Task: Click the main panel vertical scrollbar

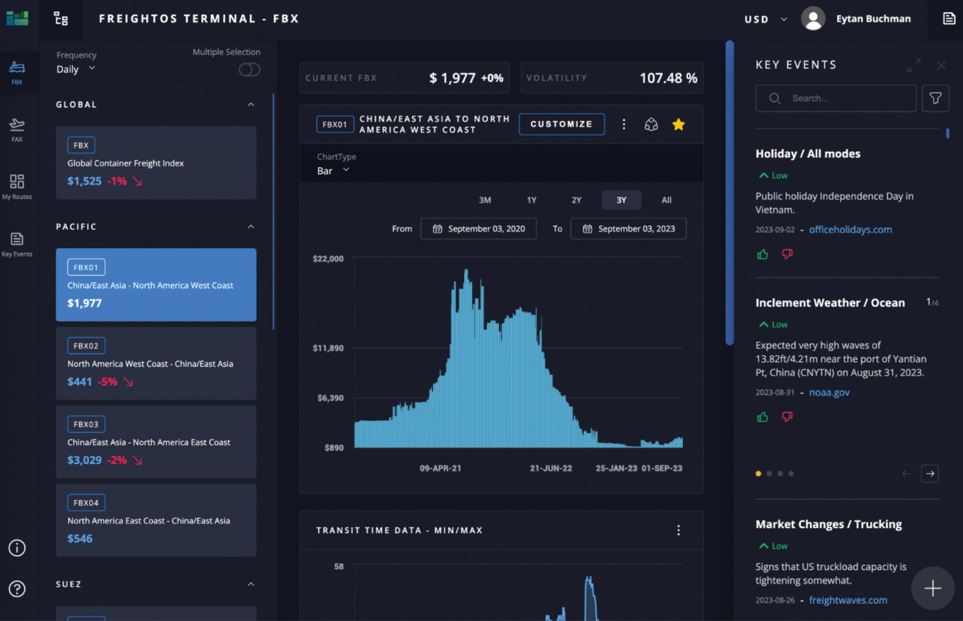Action: (x=730, y=192)
